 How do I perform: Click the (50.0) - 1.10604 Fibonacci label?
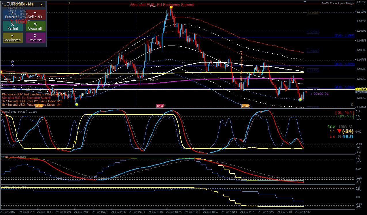coord(344,87)
